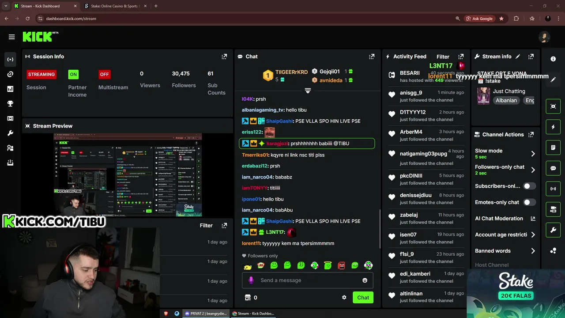Open the trophy achievements sidebar icon

[10, 104]
